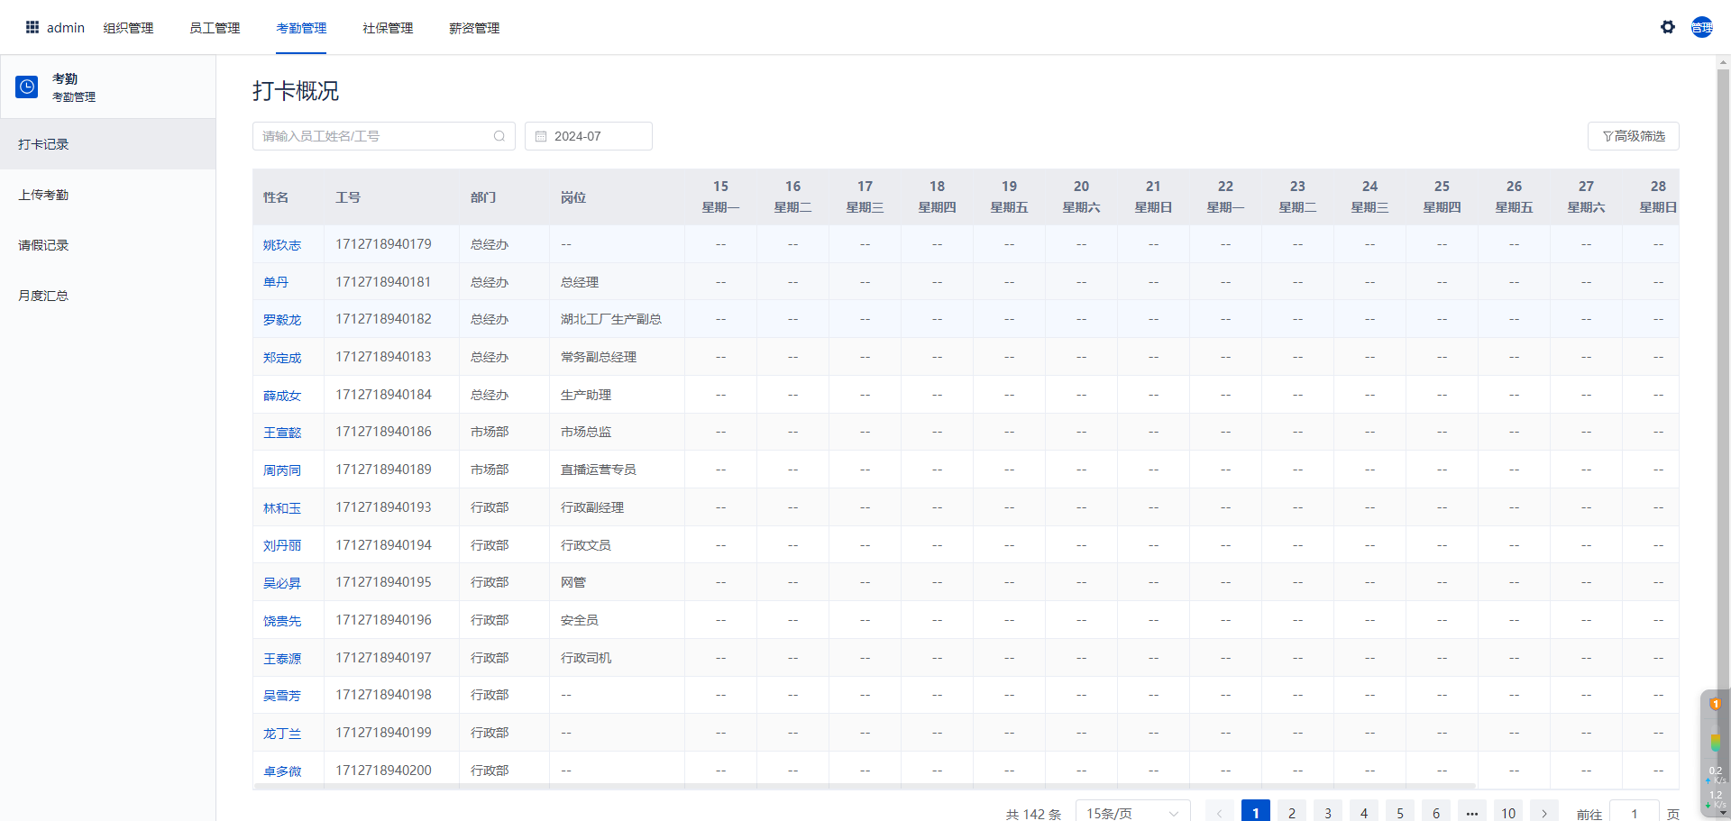Click the search magnifier icon in employee field
The image size is (1731, 821).
[x=499, y=136]
